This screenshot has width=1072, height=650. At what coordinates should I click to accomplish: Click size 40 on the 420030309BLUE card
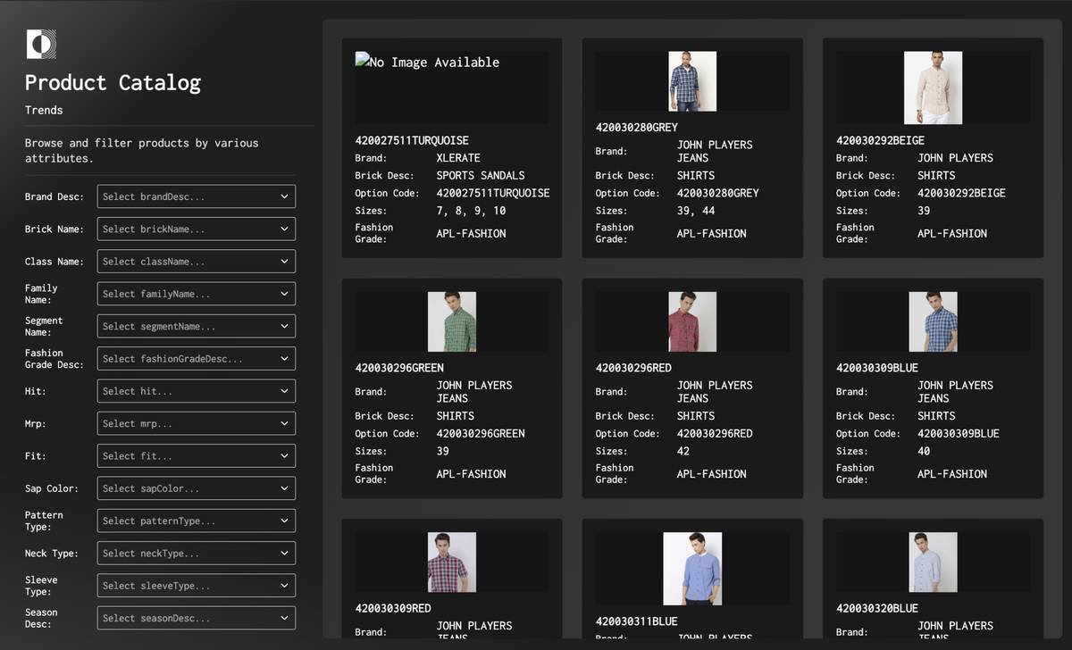[924, 451]
